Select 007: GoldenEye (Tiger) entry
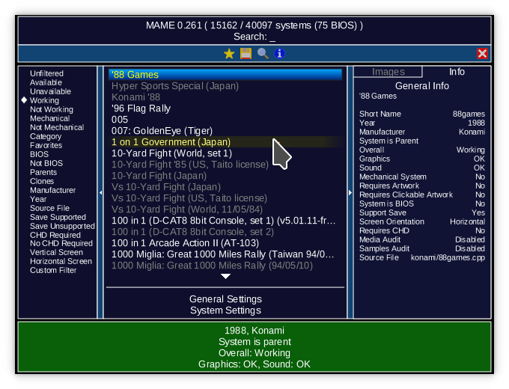The height and width of the screenshot is (389, 509). pos(162,131)
